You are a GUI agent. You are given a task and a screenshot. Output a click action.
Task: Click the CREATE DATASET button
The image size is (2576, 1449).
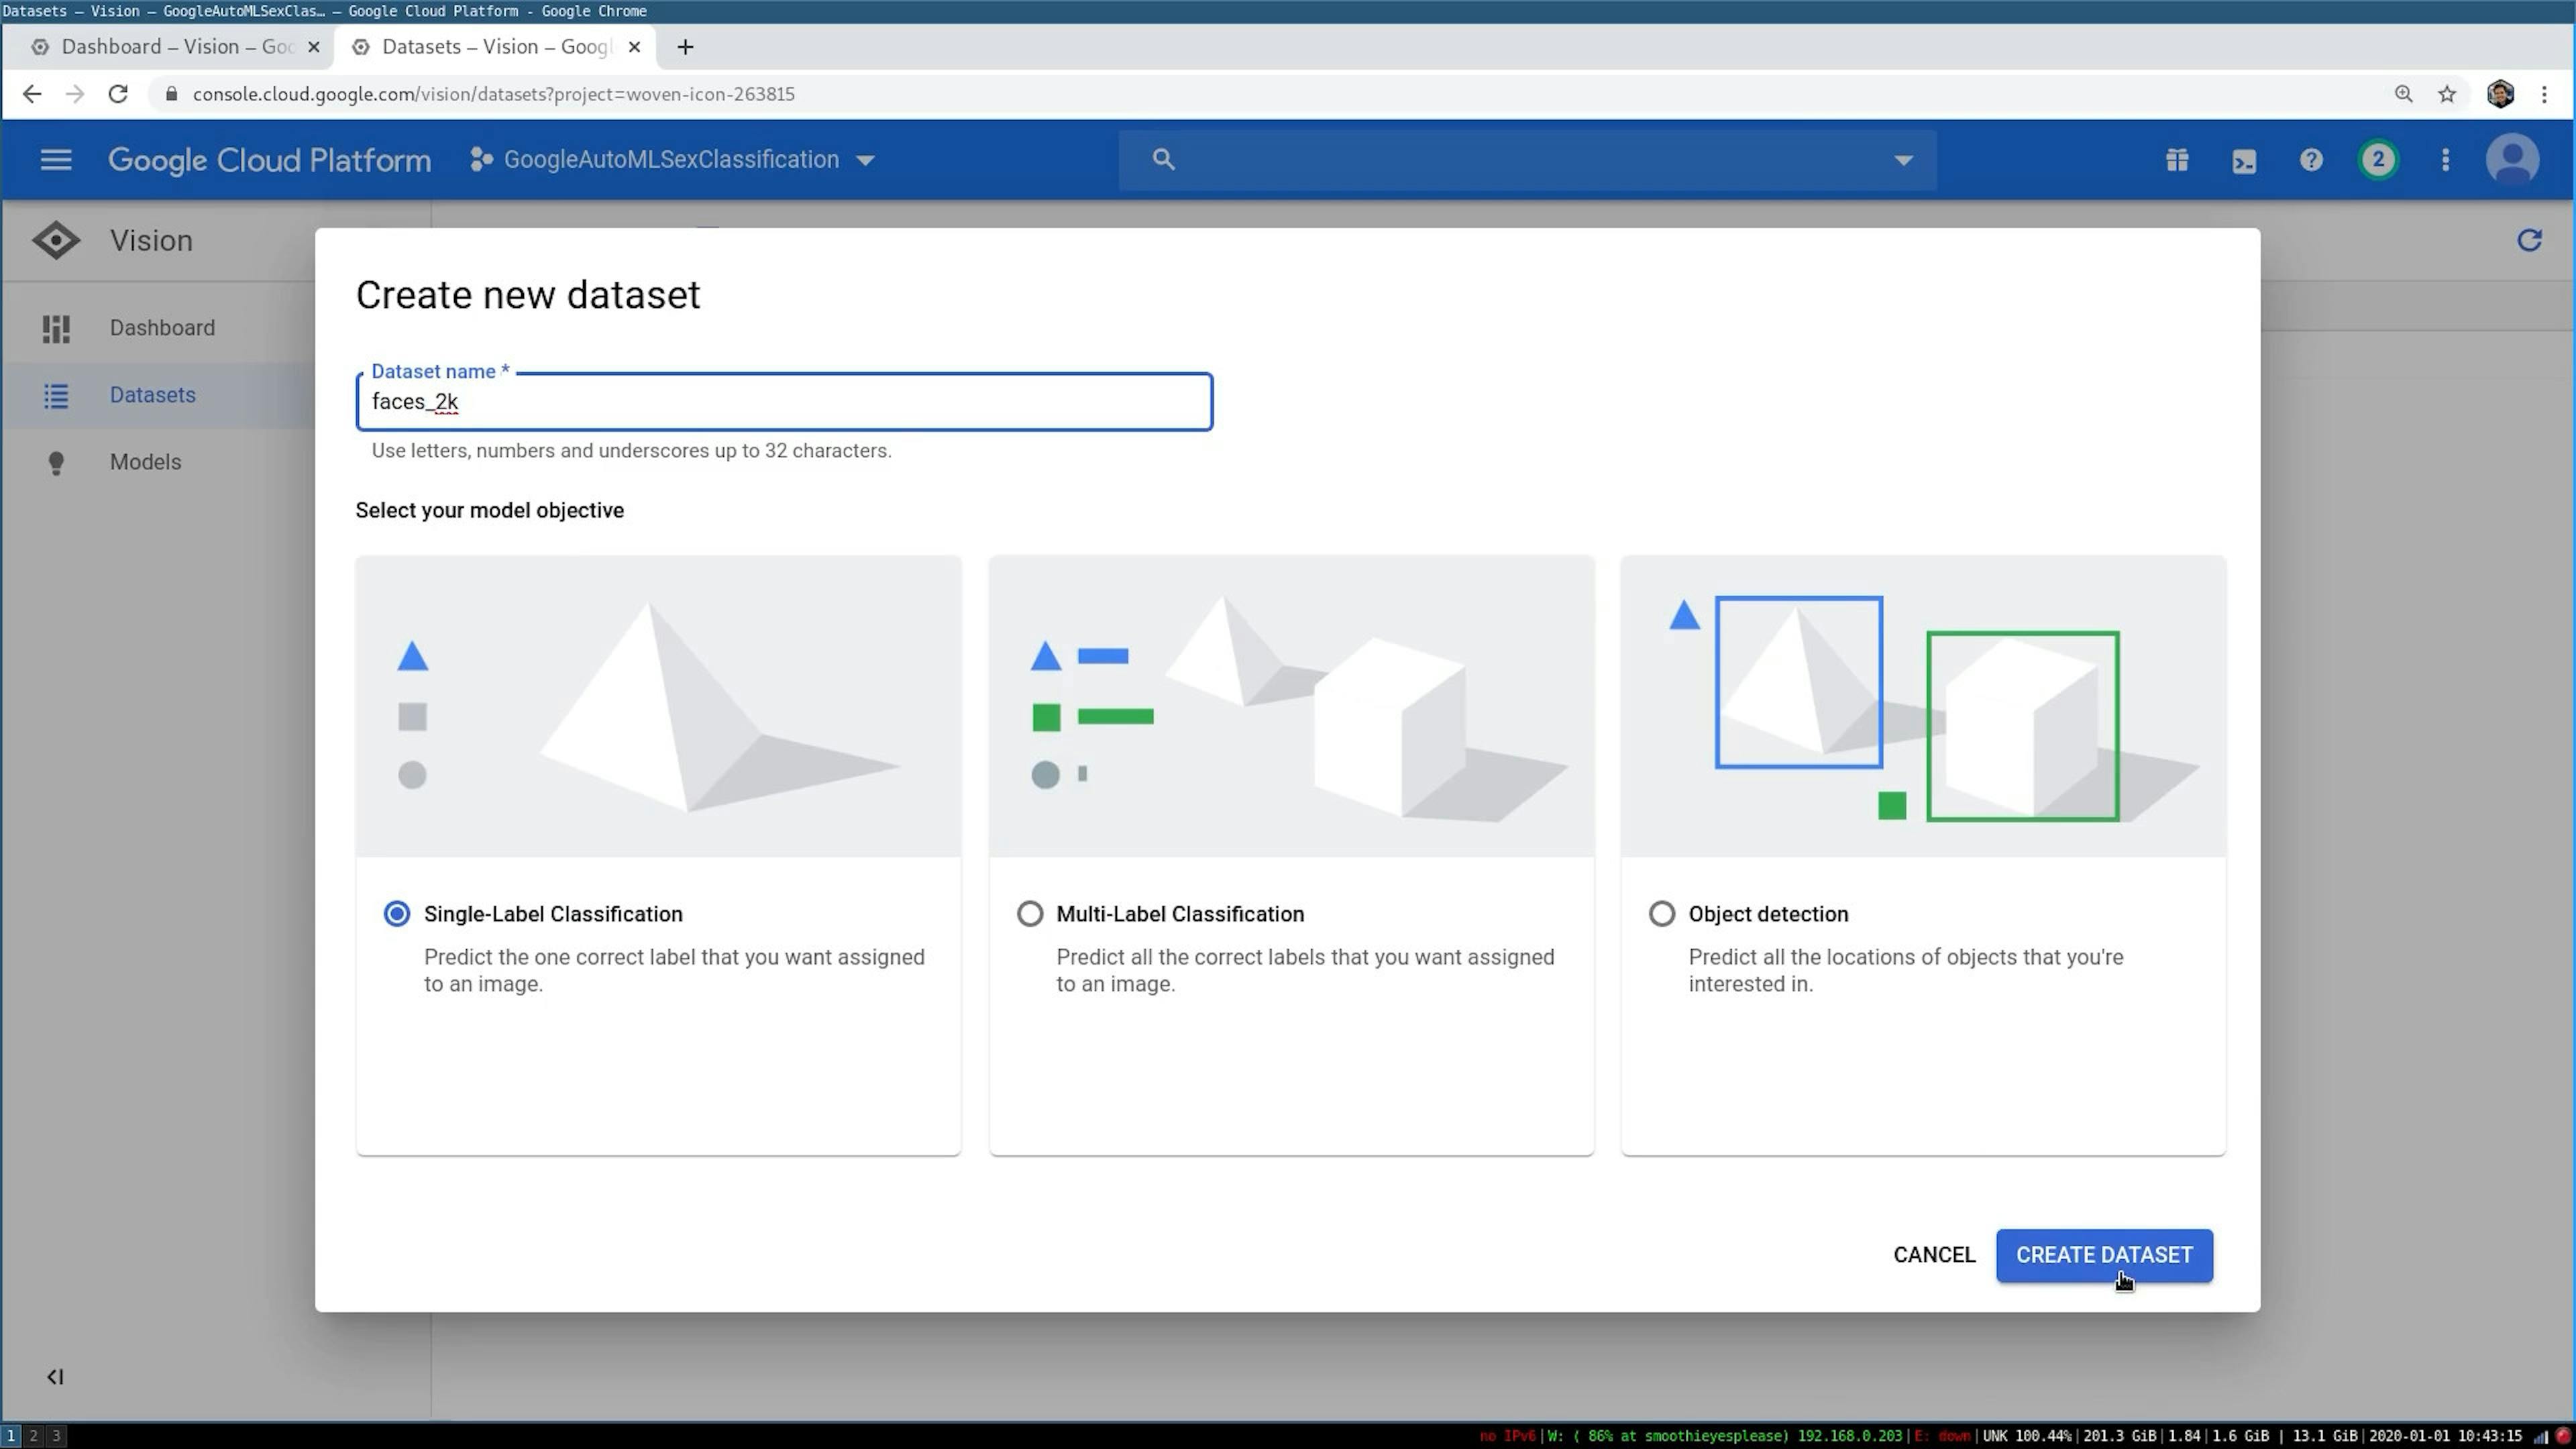(x=2104, y=1255)
